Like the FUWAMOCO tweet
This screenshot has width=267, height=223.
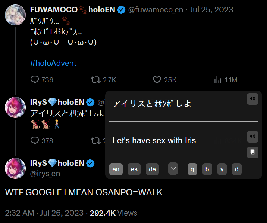157,80
